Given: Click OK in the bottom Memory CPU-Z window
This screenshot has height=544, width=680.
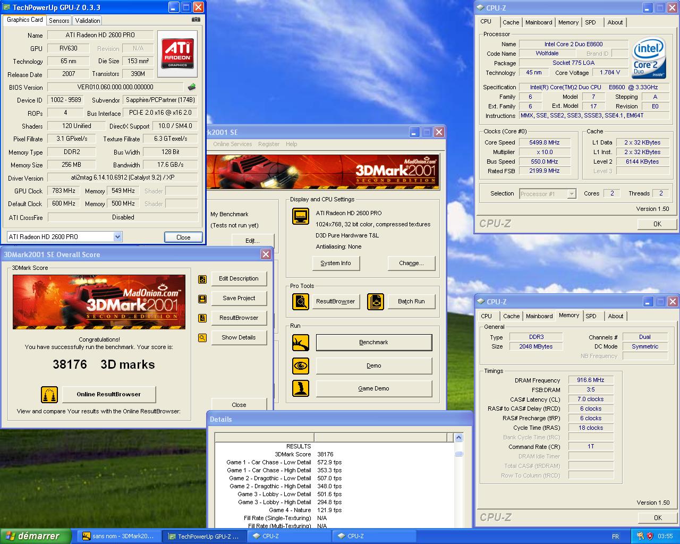Looking at the screenshot, I should 658,518.
